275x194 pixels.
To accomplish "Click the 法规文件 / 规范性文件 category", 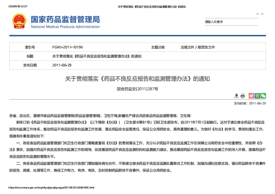I will 198,47.
